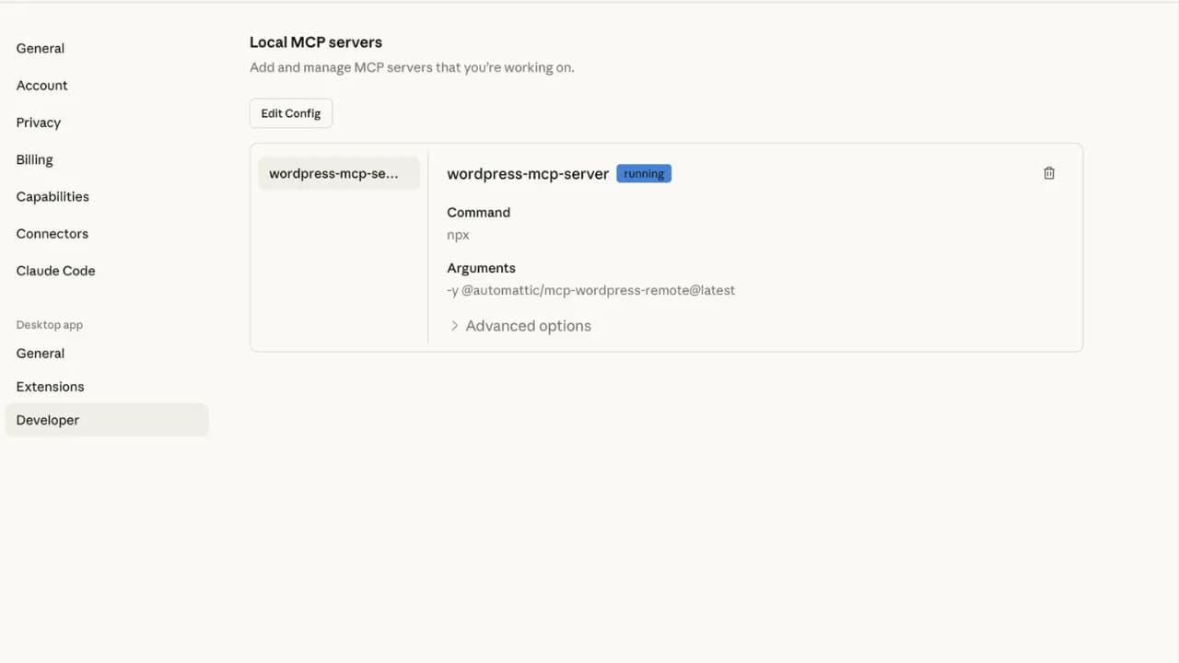Open the Connectors settings section
Image resolution: width=1179 pixels, height=663 pixels.
[52, 233]
